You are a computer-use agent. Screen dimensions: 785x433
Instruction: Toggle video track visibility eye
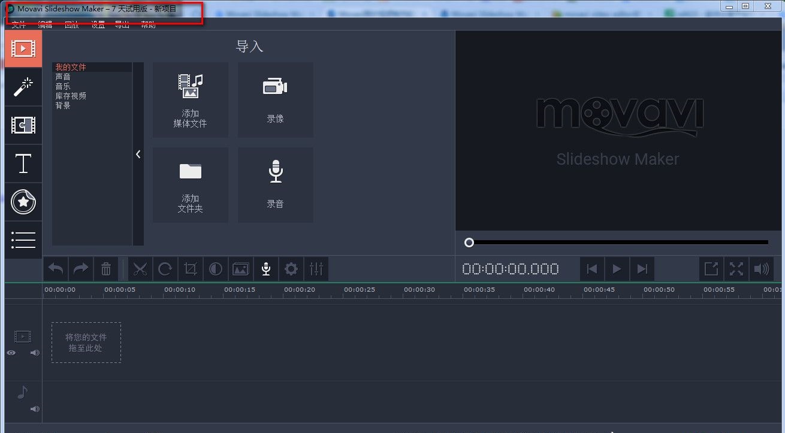point(11,353)
